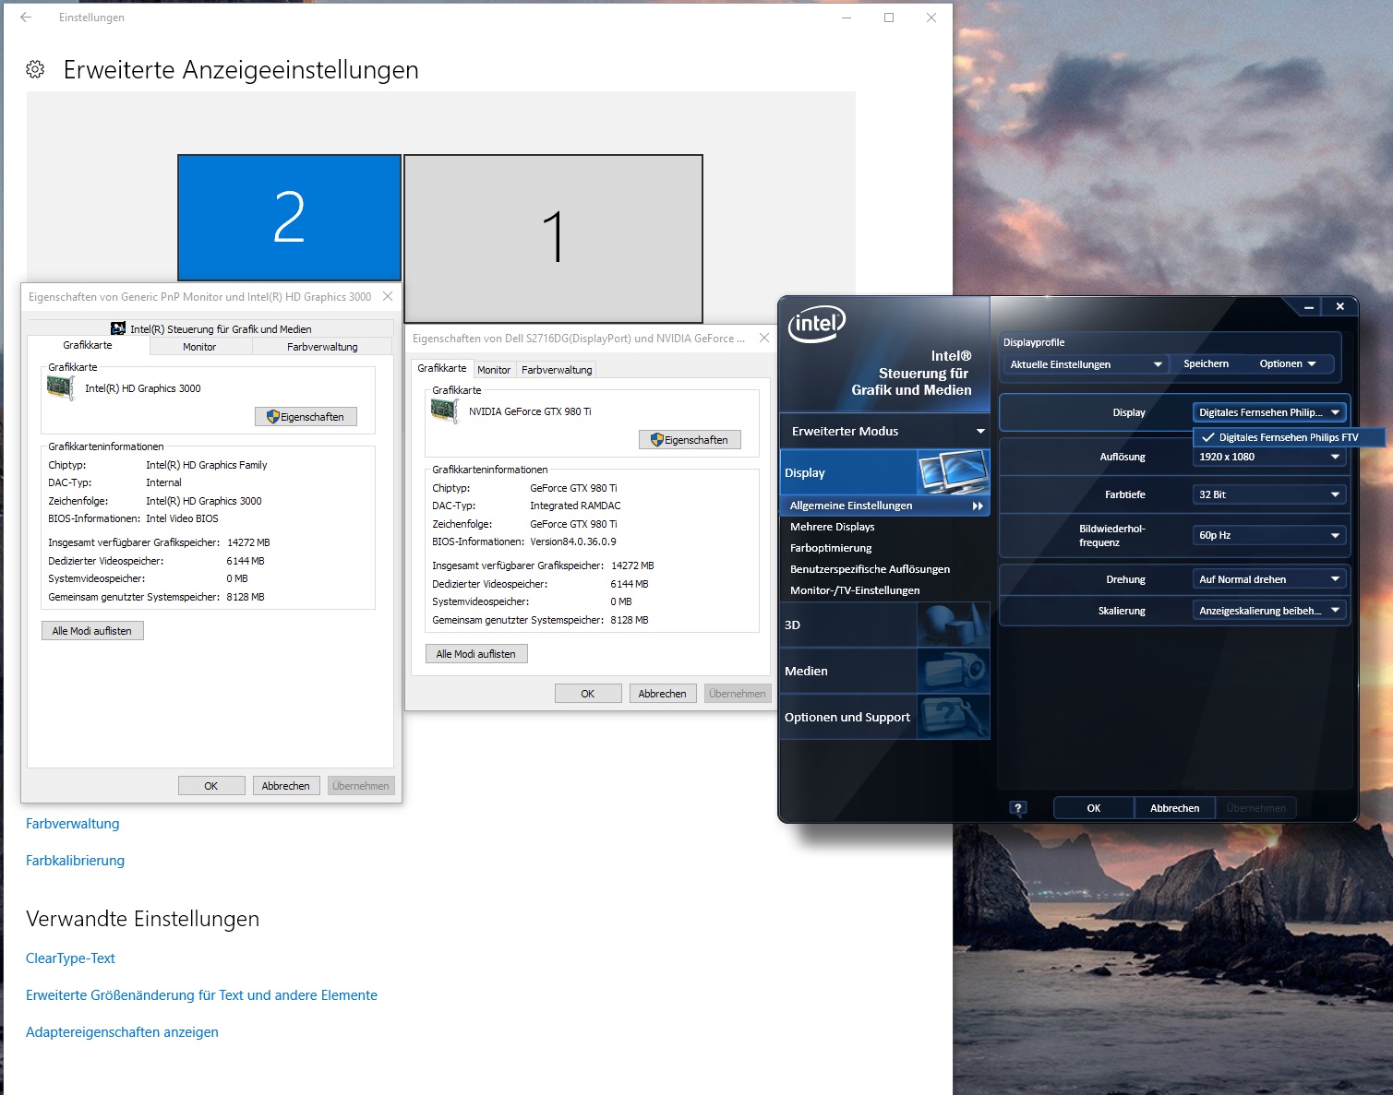Open the ClearType-Text link

70,958
